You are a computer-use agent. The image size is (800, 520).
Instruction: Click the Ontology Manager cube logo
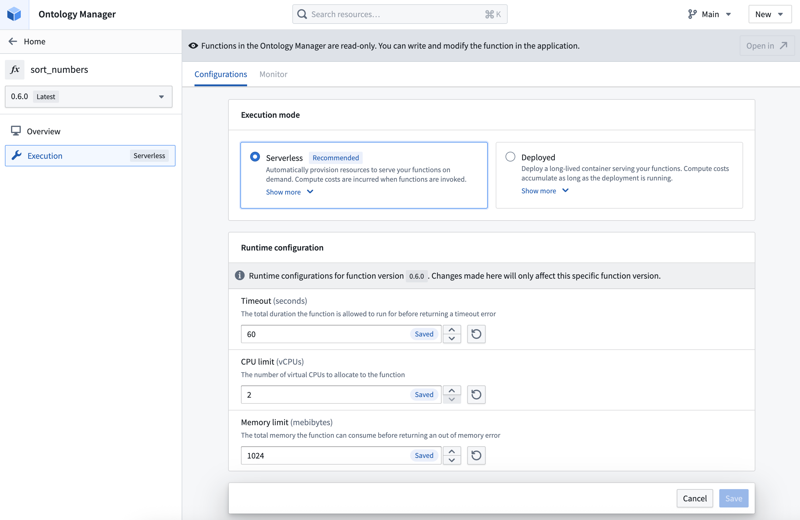tap(14, 14)
